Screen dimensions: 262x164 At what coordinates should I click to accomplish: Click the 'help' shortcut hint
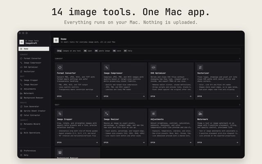click(130, 51)
